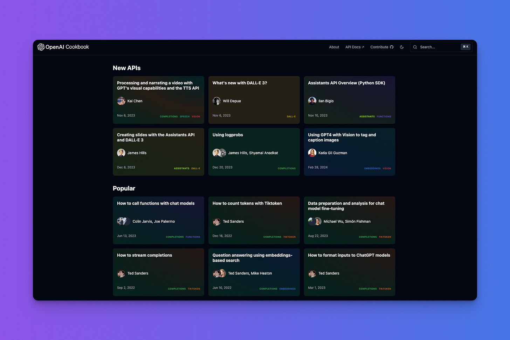Open the Contribute GitHub link
The height and width of the screenshot is (340, 510).
coord(382,47)
